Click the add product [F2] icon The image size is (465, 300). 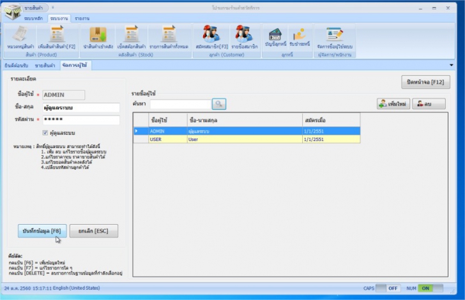(x=57, y=38)
